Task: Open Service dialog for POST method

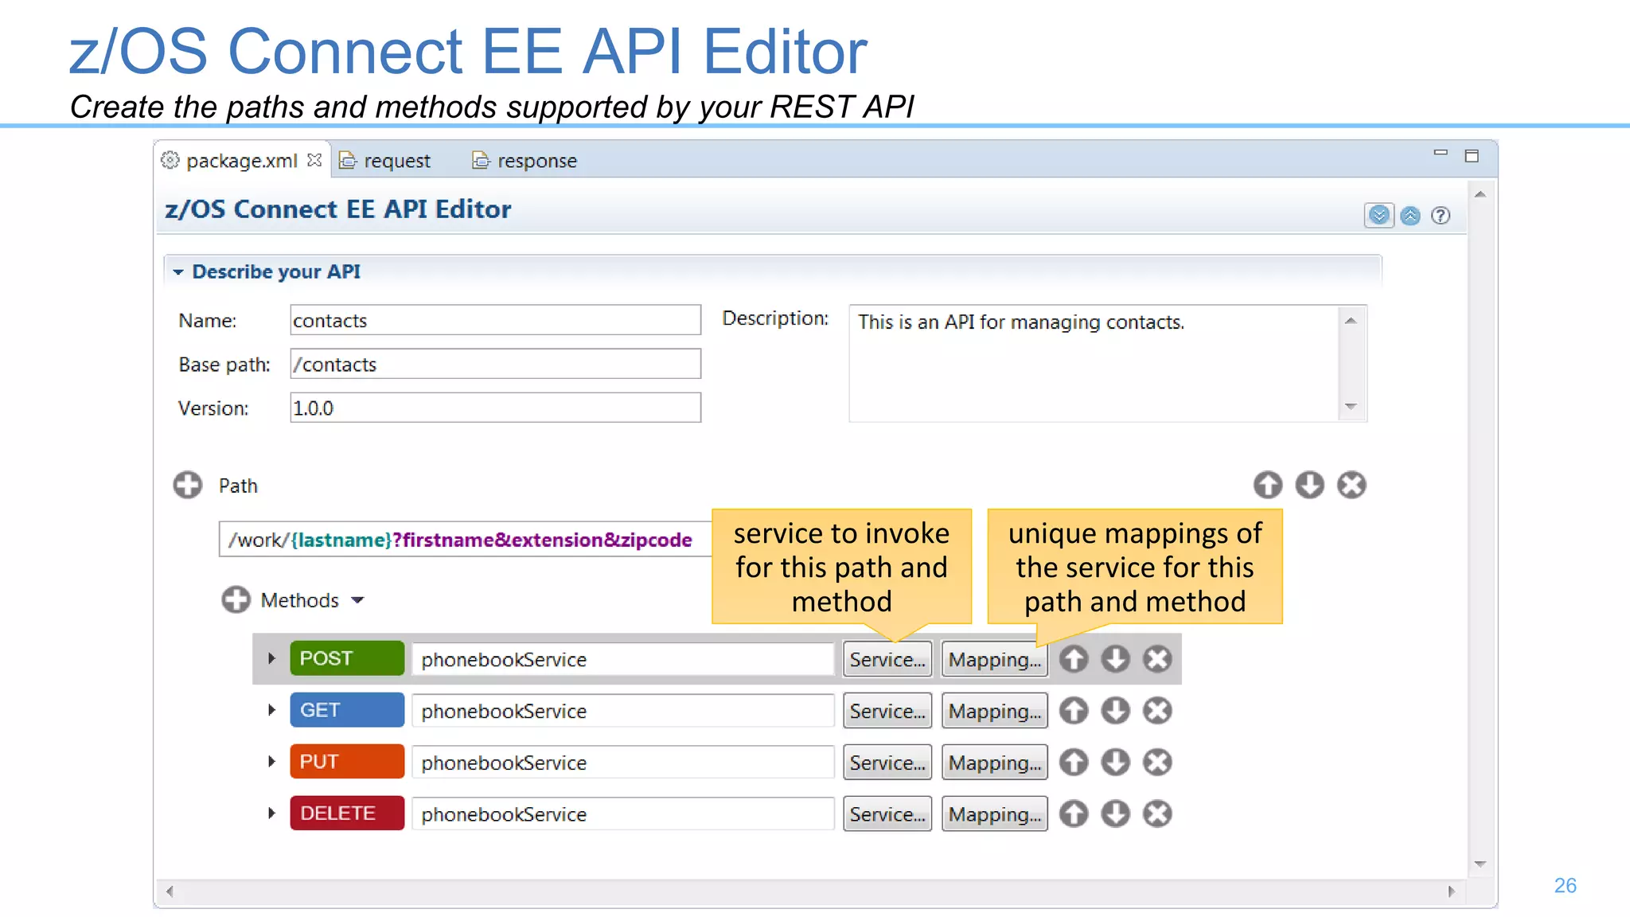Action: pyautogui.click(x=887, y=659)
